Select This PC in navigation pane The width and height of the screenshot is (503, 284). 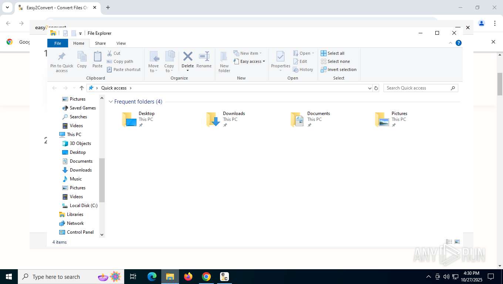coord(70,135)
